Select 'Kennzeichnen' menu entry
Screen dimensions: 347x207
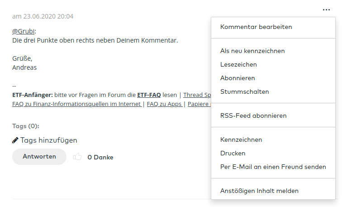point(241,140)
